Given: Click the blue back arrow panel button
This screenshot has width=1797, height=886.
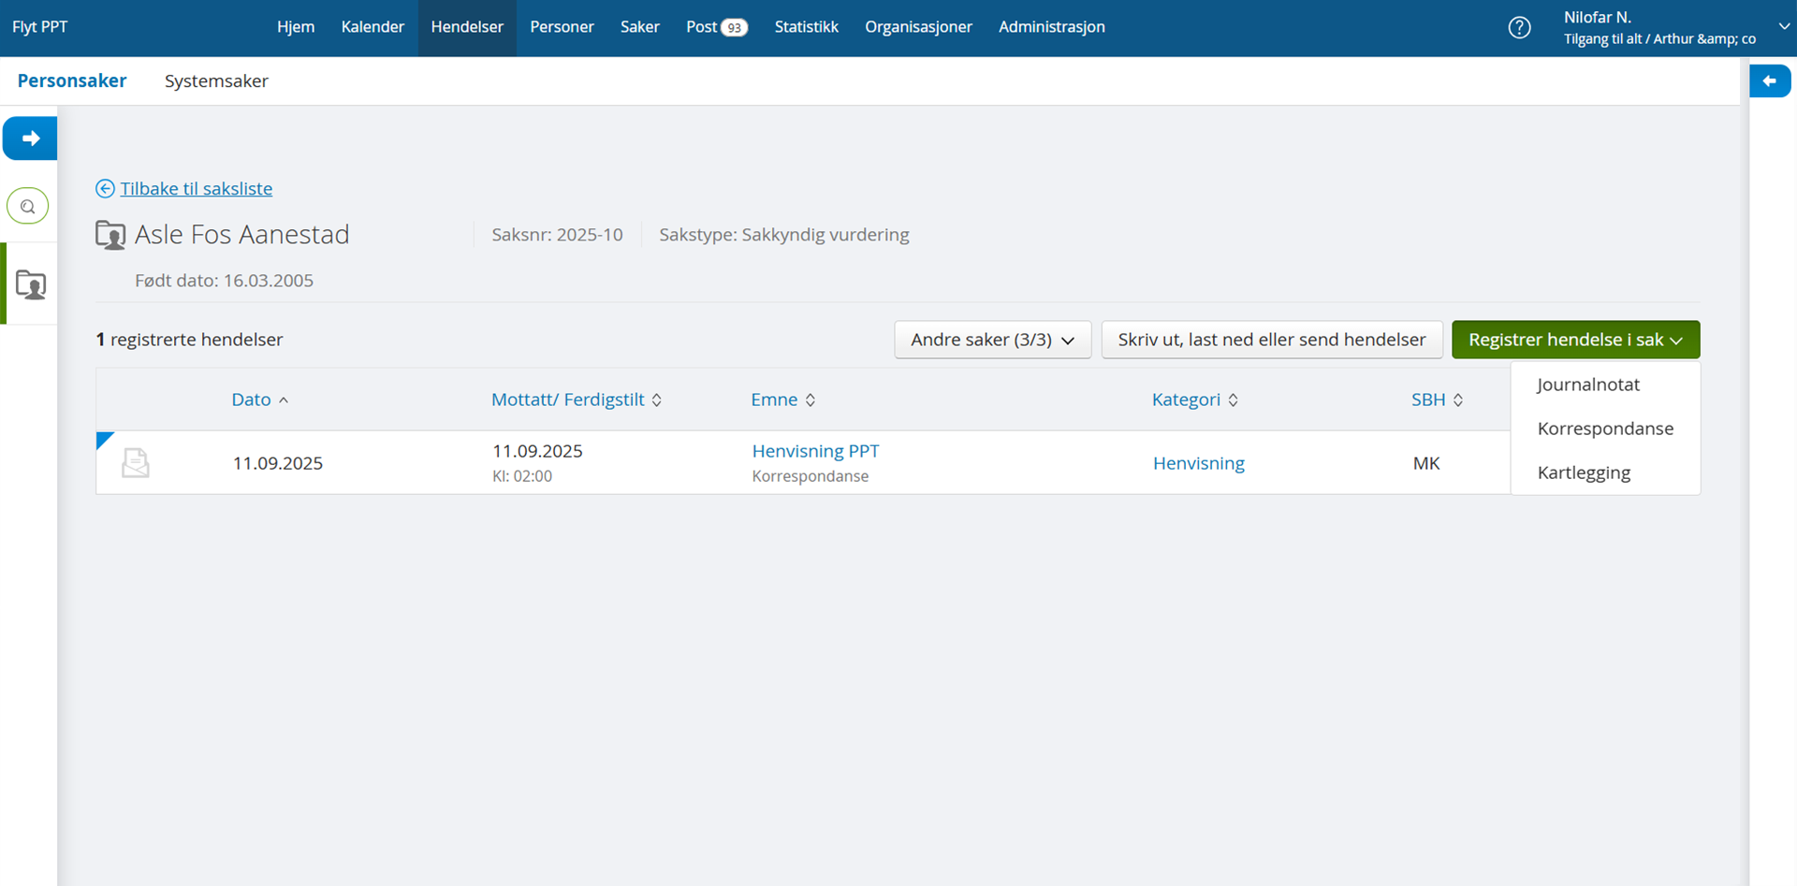Looking at the screenshot, I should [x=1769, y=81].
